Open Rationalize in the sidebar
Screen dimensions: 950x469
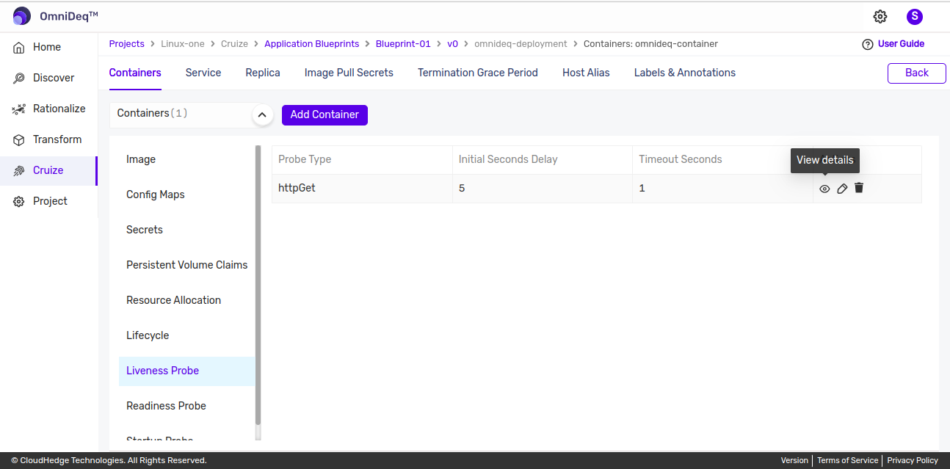pyautogui.click(x=59, y=109)
